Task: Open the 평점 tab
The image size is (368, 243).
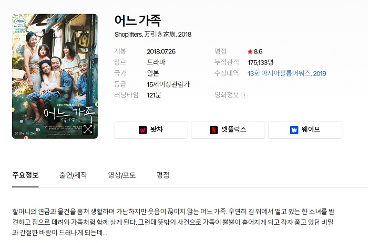Action: [x=163, y=175]
